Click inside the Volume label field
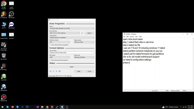Screen dimensions: 194x109 pyautogui.click(x=72, y=53)
